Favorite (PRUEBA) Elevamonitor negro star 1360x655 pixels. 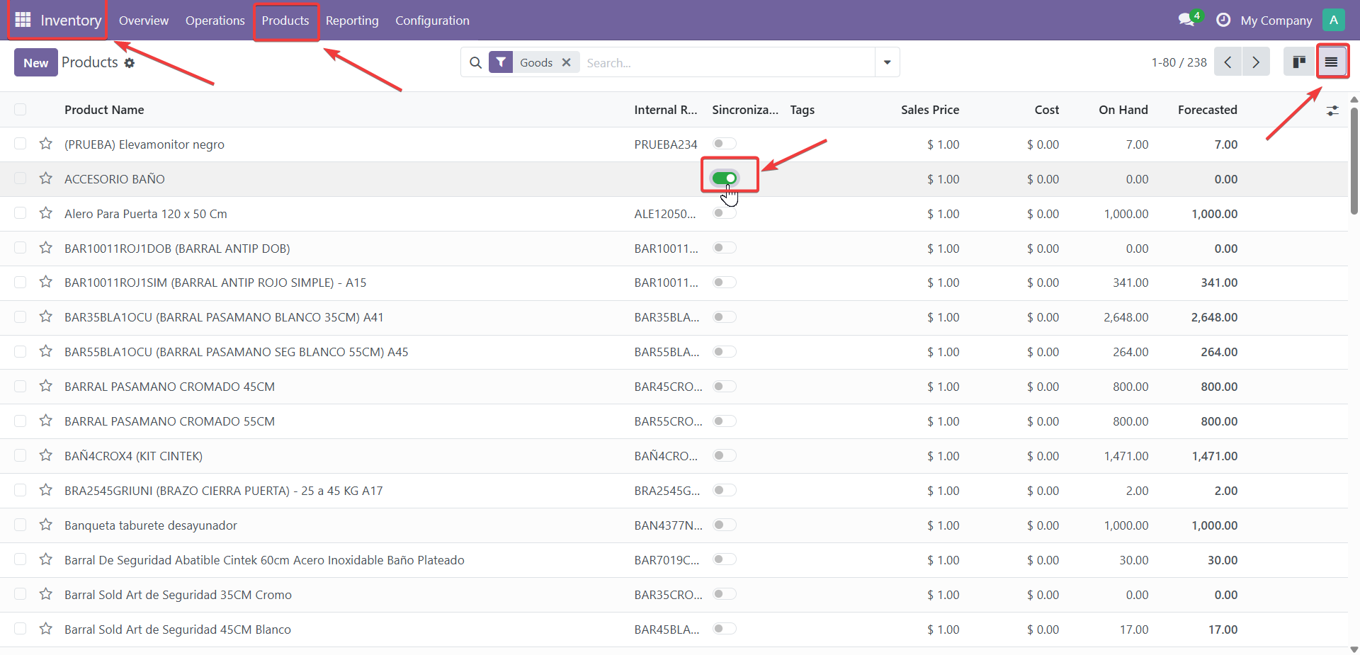tap(46, 144)
